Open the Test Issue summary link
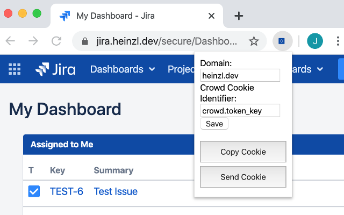This screenshot has width=344, height=215. [116, 191]
